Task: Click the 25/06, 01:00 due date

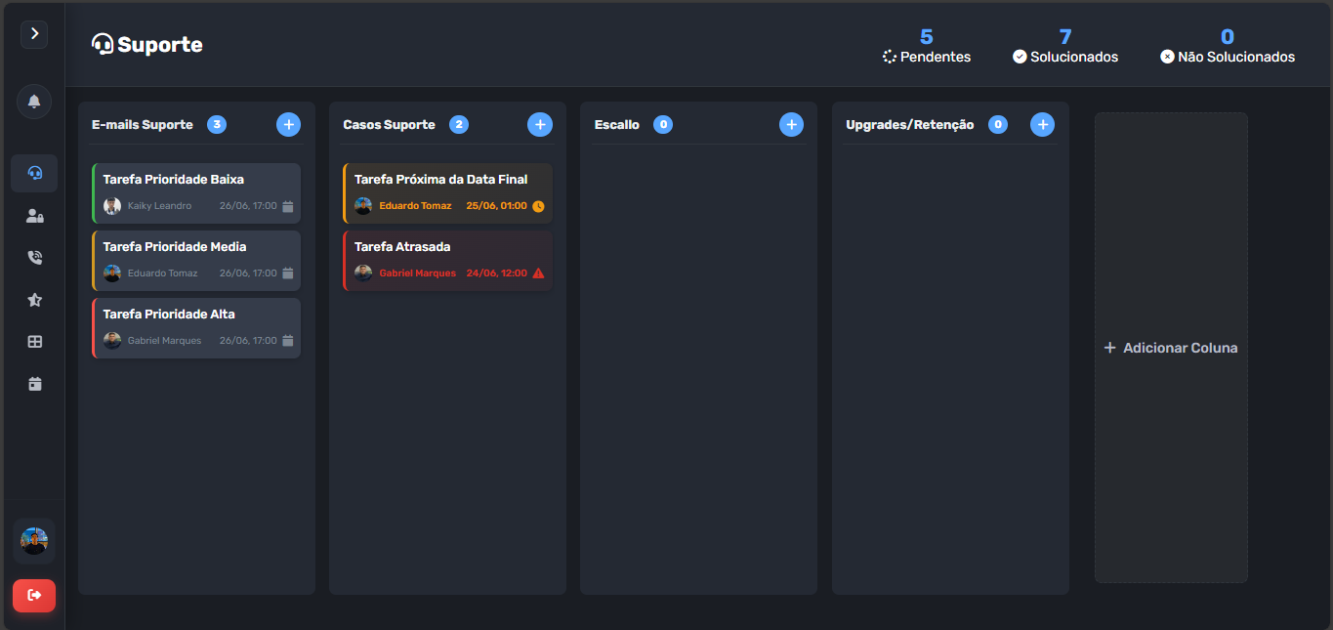Action: click(497, 206)
